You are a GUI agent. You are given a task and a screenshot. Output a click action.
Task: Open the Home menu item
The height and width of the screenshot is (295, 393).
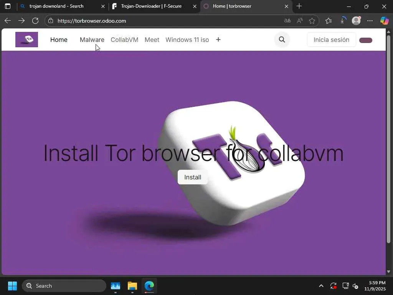click(59, 40)
